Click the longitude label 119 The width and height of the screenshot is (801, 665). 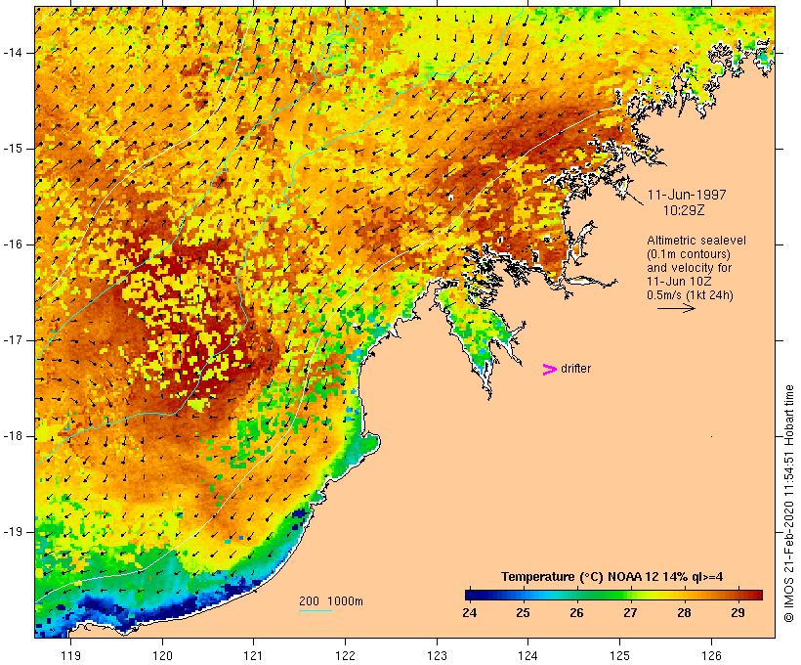click(x=70, y=656)
